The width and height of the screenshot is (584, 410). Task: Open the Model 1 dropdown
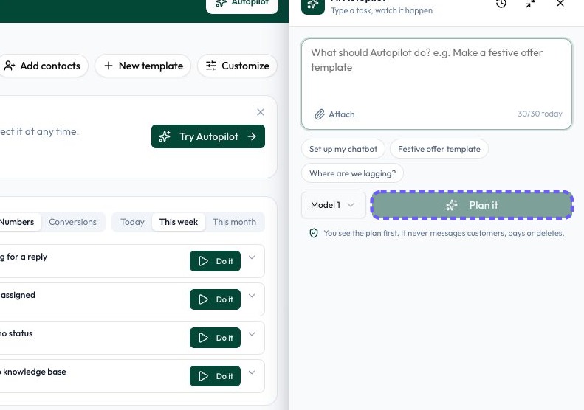coord(333,205)
